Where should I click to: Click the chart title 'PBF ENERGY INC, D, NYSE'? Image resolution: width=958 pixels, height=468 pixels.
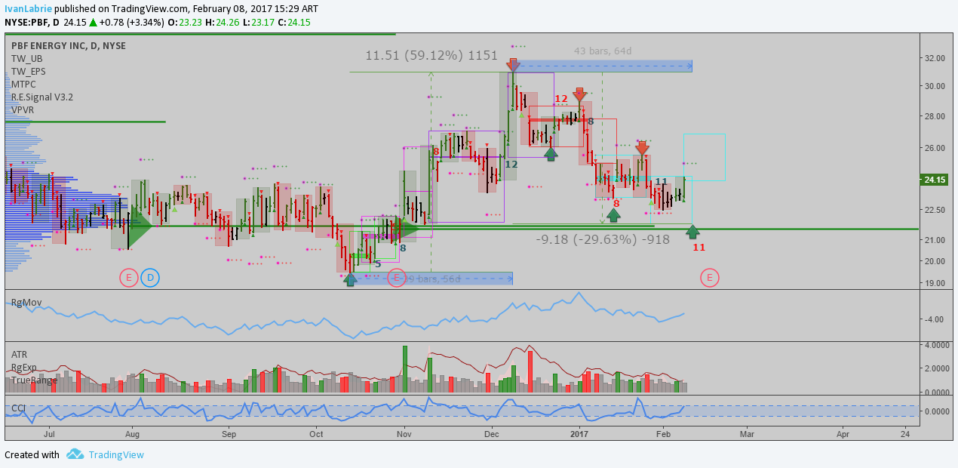click(x=69, y=46)
